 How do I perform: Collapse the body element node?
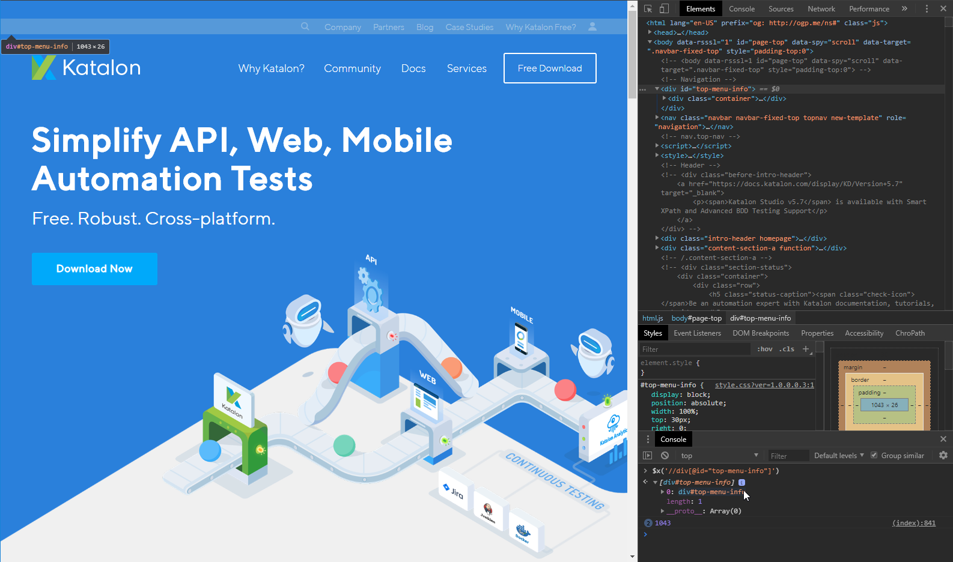tap(650, 42)
